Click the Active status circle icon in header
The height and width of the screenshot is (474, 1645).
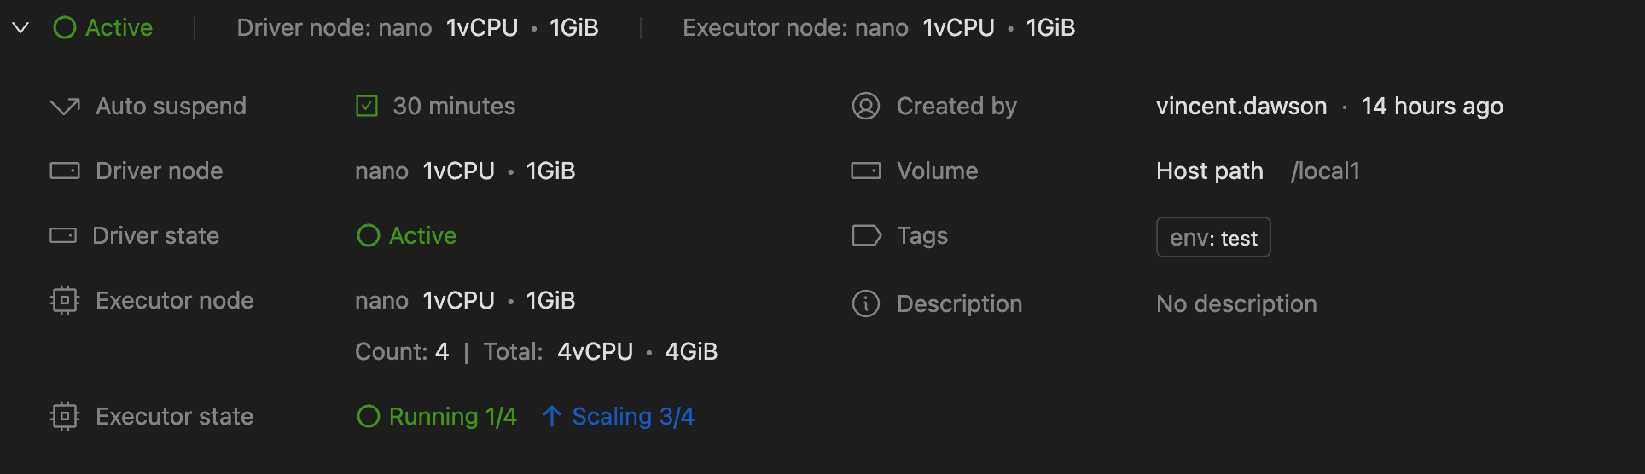click(65, 28)
